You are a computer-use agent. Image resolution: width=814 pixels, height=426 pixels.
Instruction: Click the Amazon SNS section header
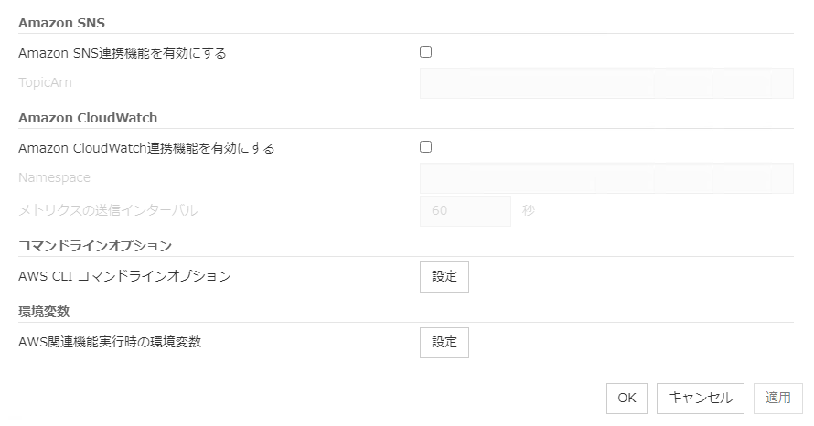point(61,23)
